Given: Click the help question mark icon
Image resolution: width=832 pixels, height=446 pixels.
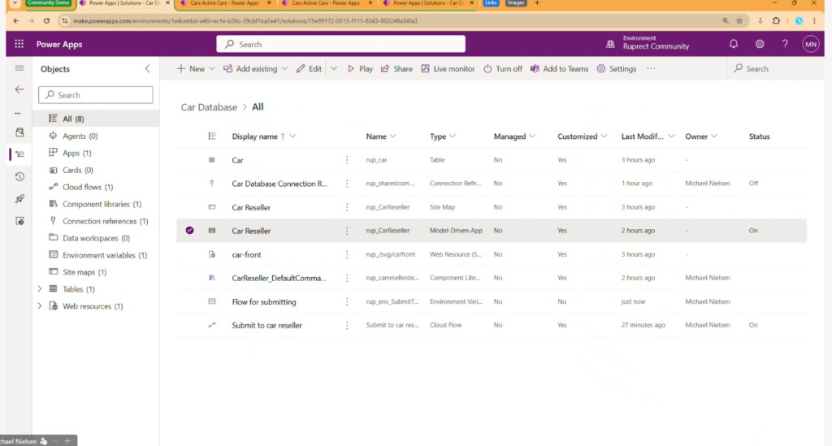Looking at the screenshot, I should 785,44.
